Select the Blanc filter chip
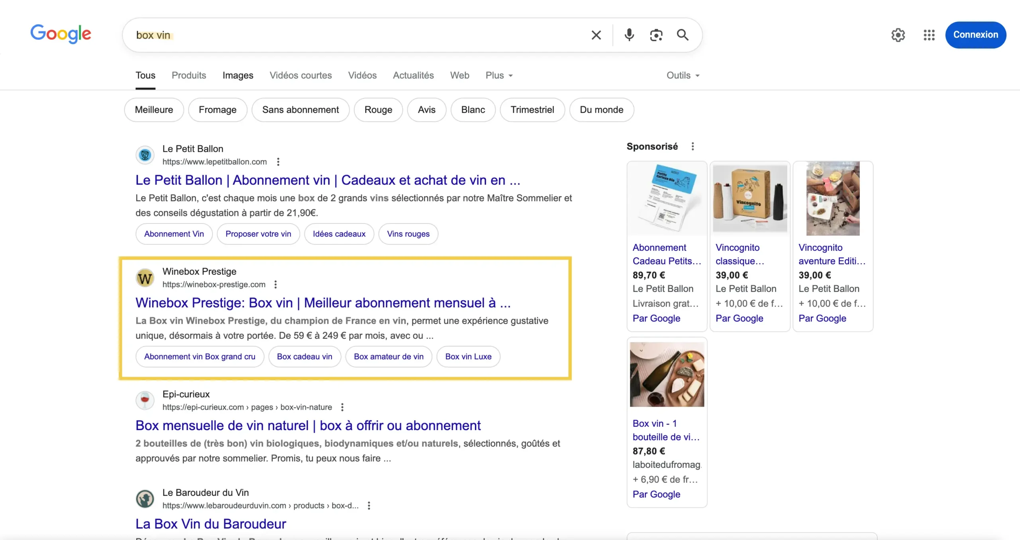Screen dimensions: 1020x540 point(473,110)
